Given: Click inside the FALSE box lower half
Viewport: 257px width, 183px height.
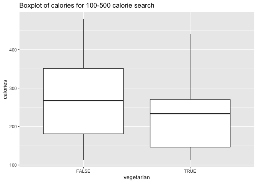Looking at the screenshot, I should coord(83,117).
